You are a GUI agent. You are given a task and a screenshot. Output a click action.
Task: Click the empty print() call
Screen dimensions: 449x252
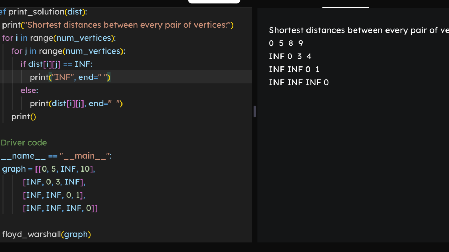click(24, 117)
